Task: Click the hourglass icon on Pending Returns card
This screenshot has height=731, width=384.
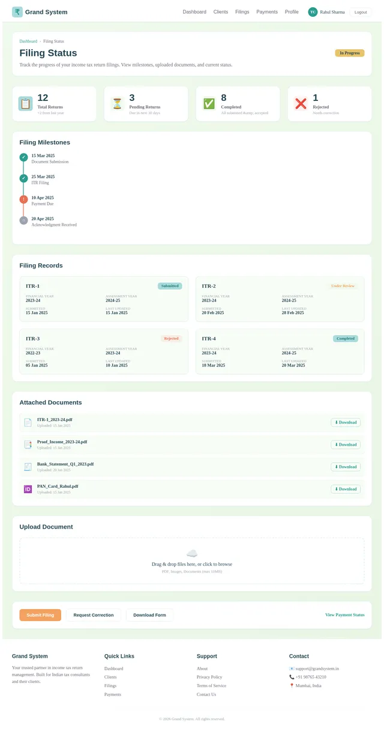Action: click(x=117, y=103)
